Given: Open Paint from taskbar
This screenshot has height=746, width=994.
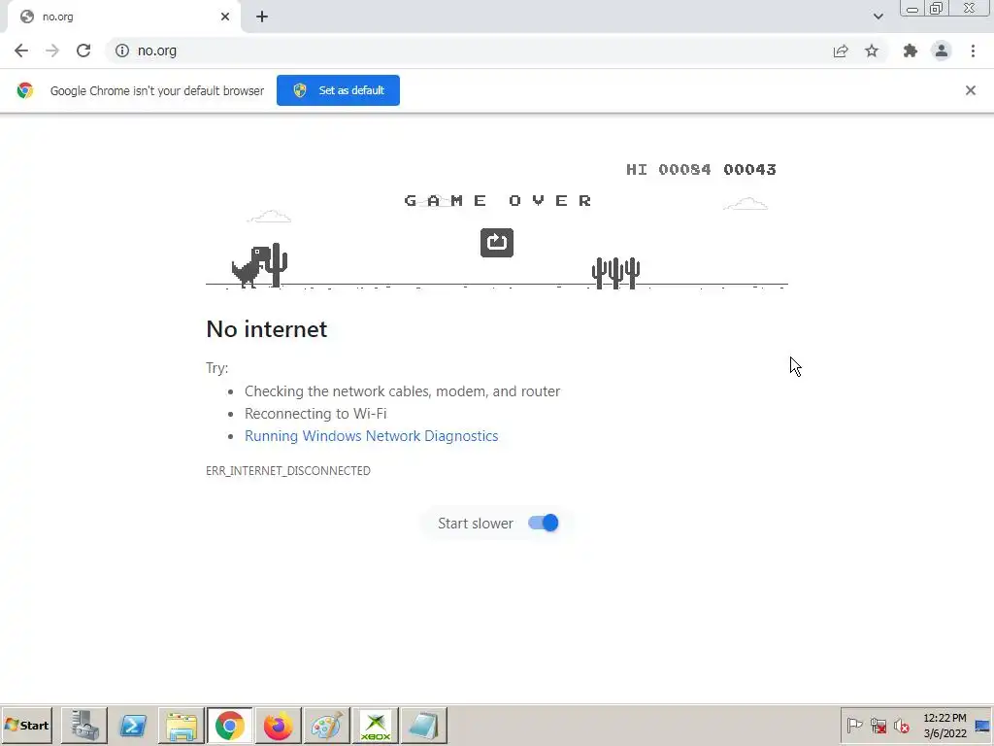Looking at the screenshot, I should coord(326,725).
